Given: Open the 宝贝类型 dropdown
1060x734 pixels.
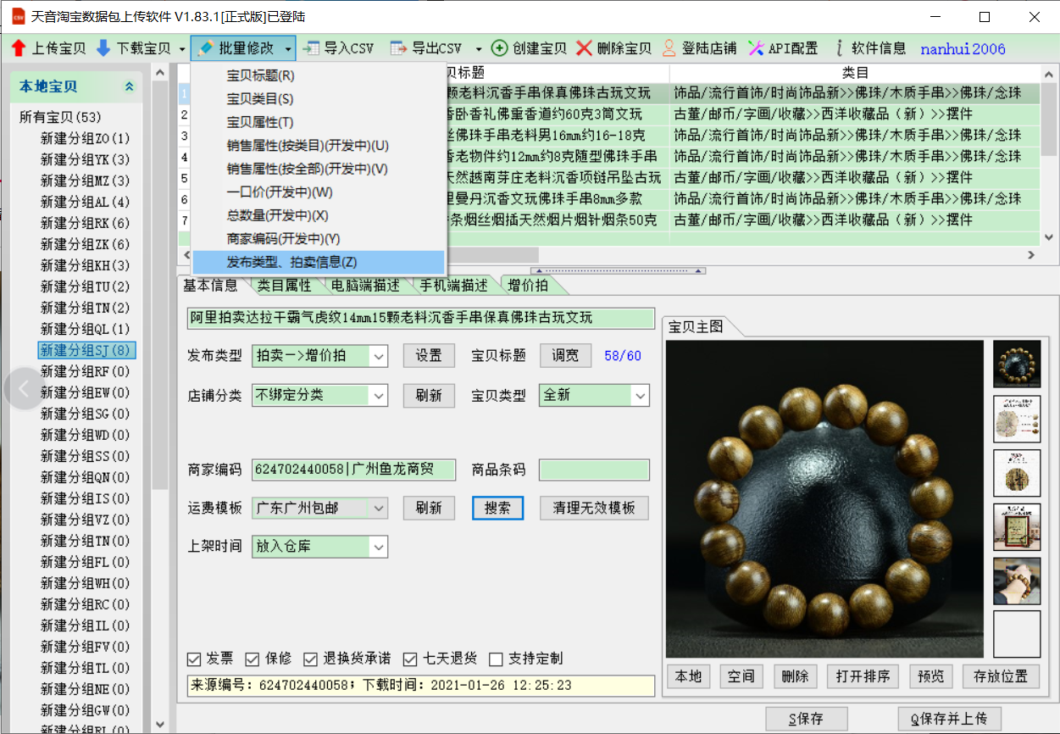Looking at the screenshot, I should [x=640, y=396].
